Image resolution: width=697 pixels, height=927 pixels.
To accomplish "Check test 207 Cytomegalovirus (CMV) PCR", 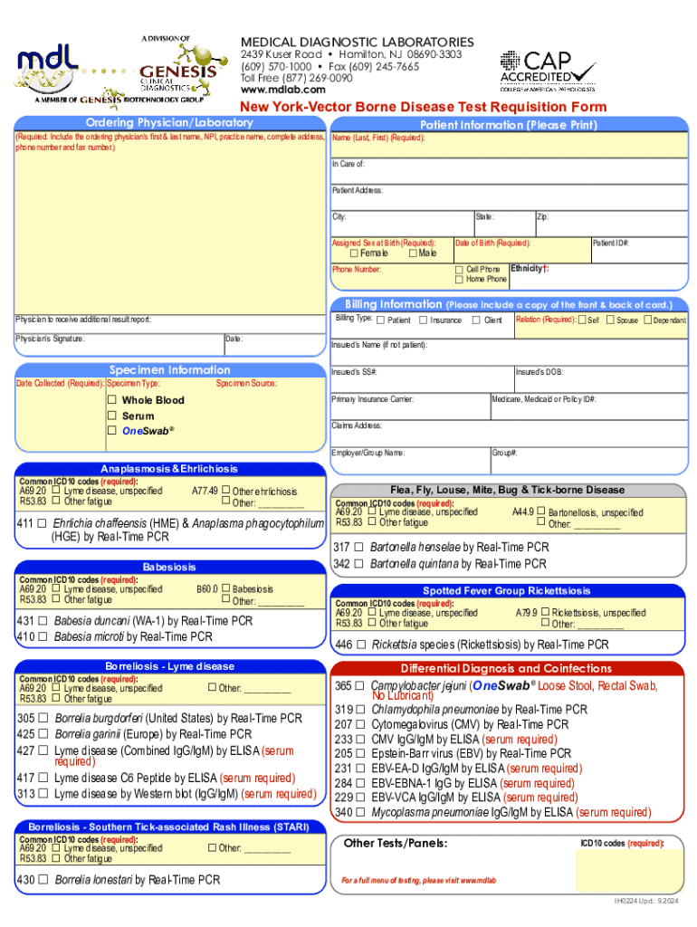I will pyautogui.click(x=358, y=725).
